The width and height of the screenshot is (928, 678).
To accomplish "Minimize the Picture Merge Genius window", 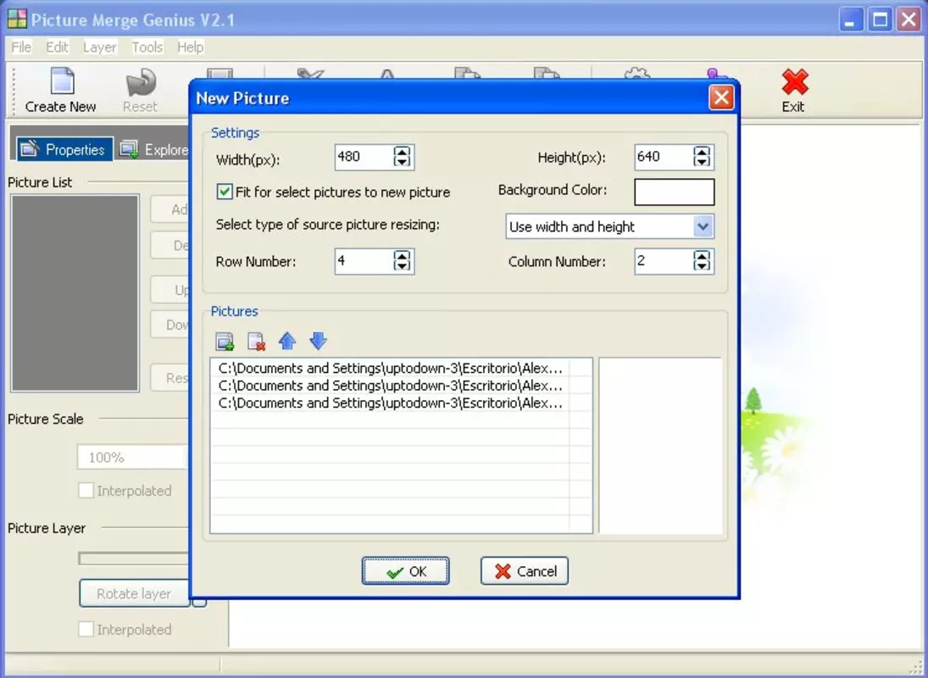I will 851,20.
